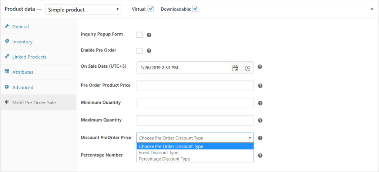
Task: Click help icon next to On Sale Date
Action: tap(260, 67)
